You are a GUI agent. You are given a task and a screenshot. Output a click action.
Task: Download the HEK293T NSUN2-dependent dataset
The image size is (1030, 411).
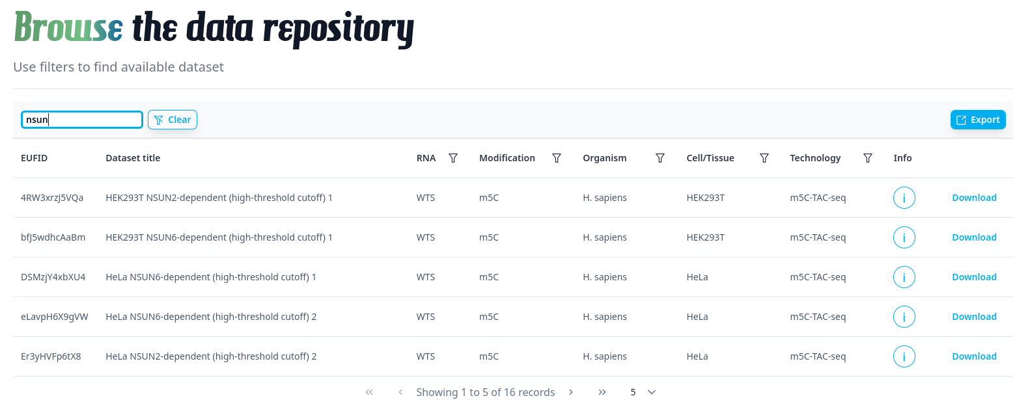coord(974,198)
